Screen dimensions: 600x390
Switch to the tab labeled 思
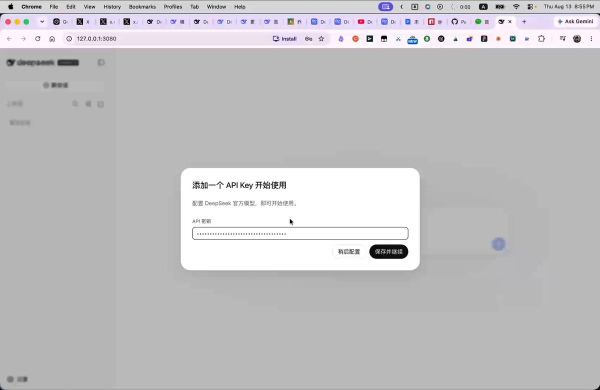click(x=271, y=21)
